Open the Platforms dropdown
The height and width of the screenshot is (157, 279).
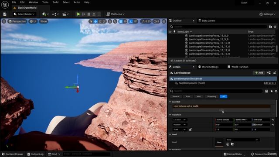pos(116,14)
